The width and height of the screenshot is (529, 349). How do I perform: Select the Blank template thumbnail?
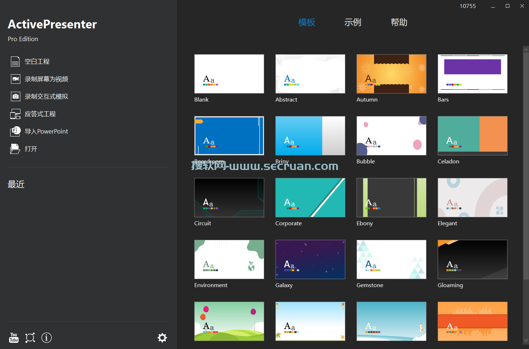click(229, 74)
